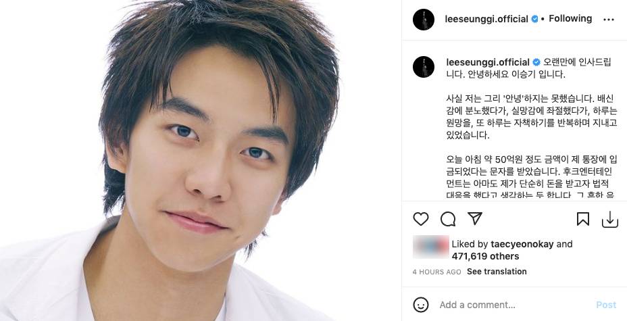
Task: Like the post with the heart icon
Action: tap(421, 219)
